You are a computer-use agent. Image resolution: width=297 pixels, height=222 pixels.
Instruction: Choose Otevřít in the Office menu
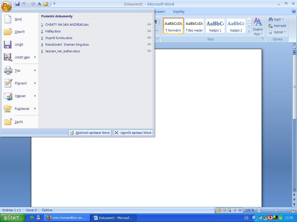[x=20, y=32]
